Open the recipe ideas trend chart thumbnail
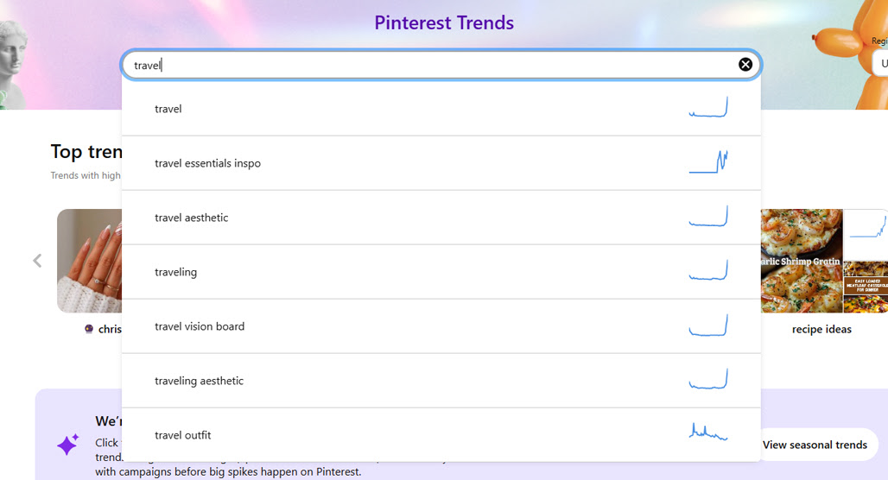 [x=866, y=235]
